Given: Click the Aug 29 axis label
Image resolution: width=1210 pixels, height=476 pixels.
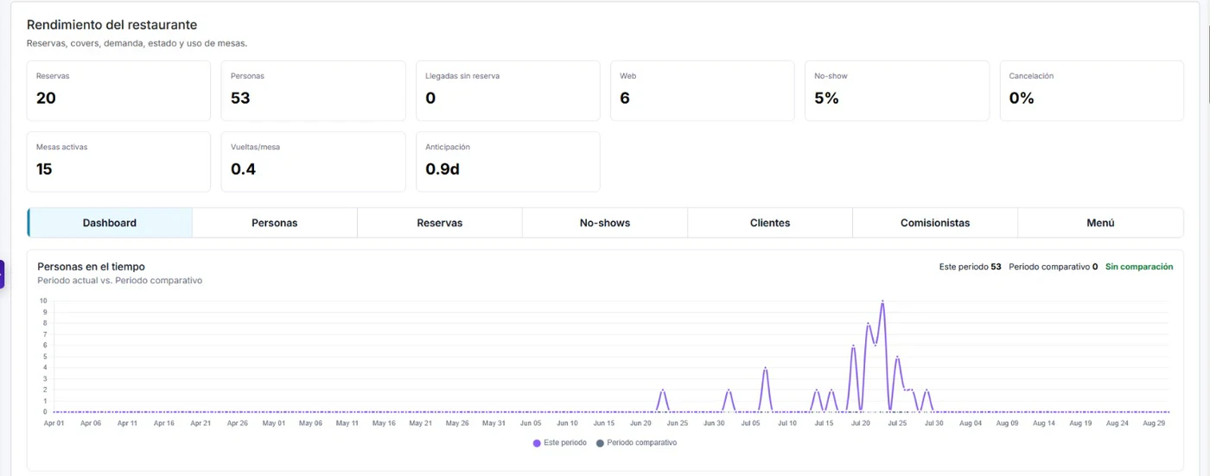Looking at the screenshot, I should click(1154, 423).
